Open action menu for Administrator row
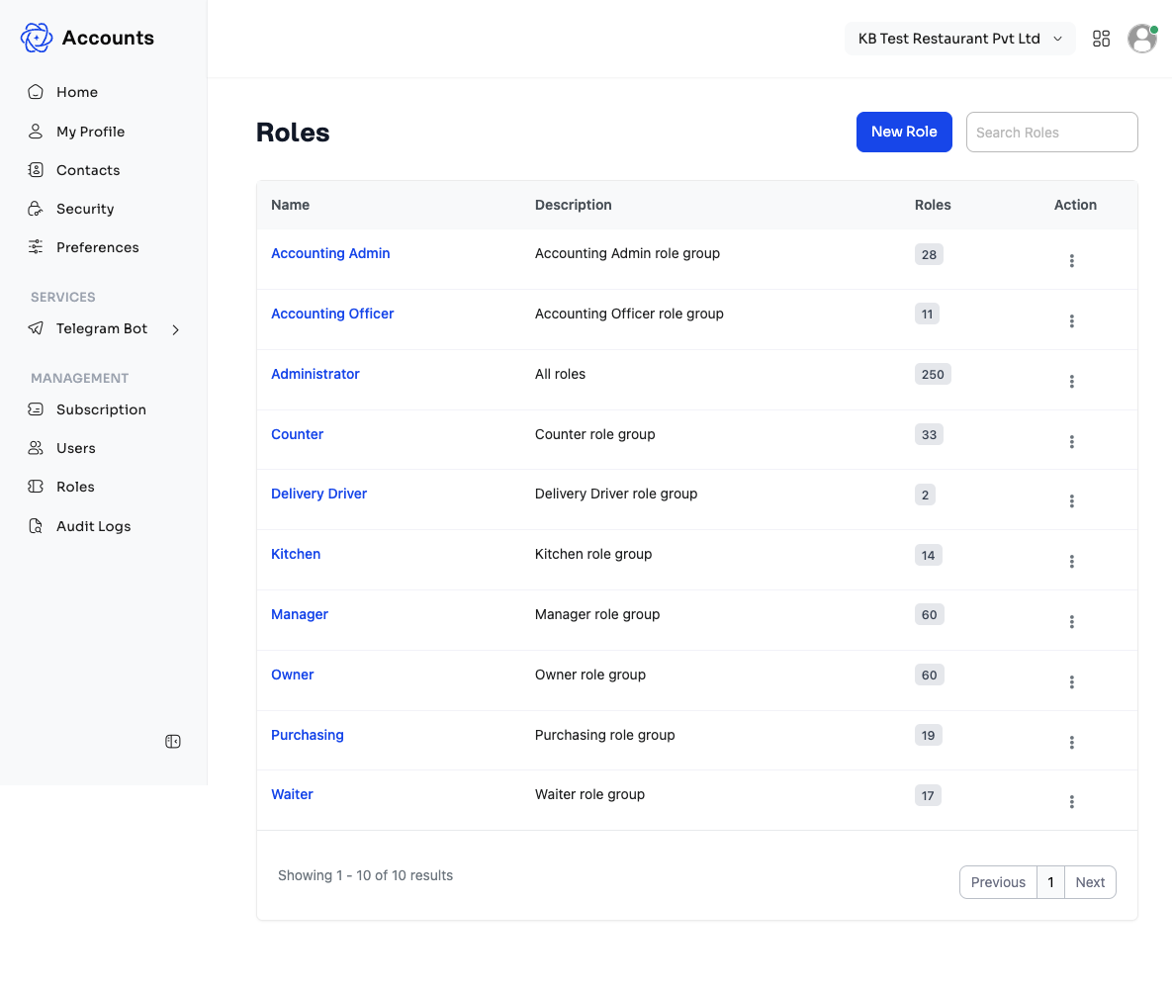The image size is (1172, 992). [x=1071, y=382]
